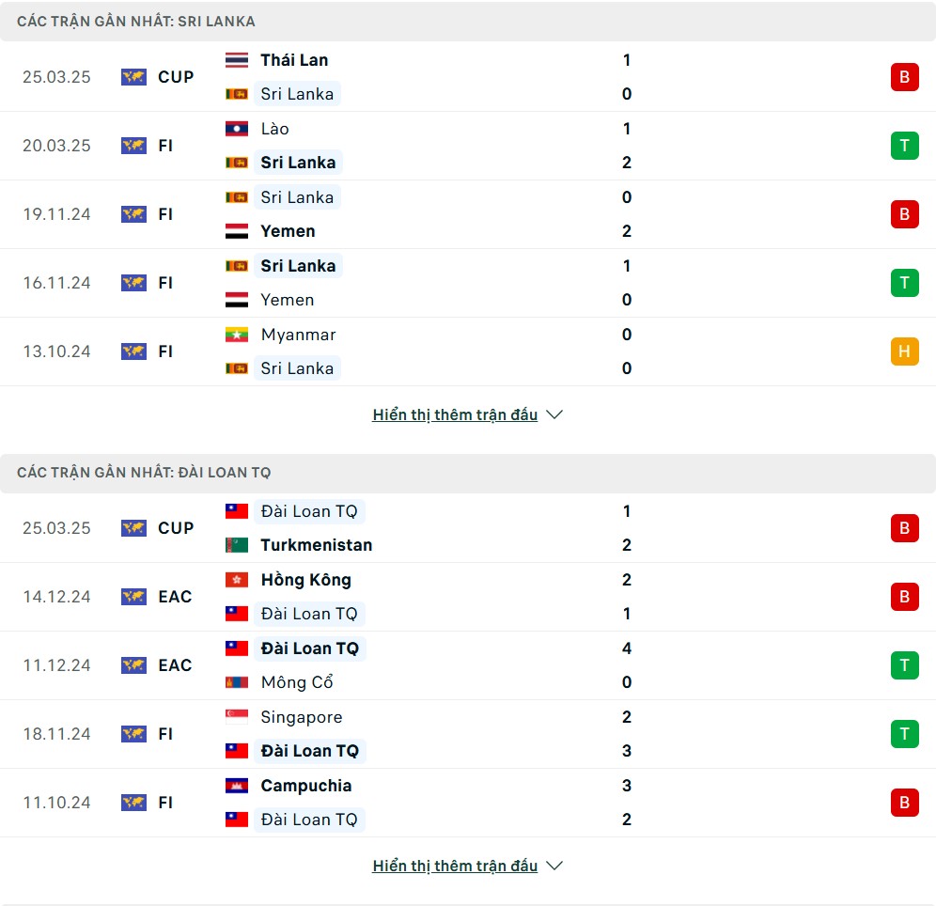The height and width of the screenshot is (906, 936).
Task: Expand more Đài Loan TQ matches via chevron
Action: tap(554, 866)
